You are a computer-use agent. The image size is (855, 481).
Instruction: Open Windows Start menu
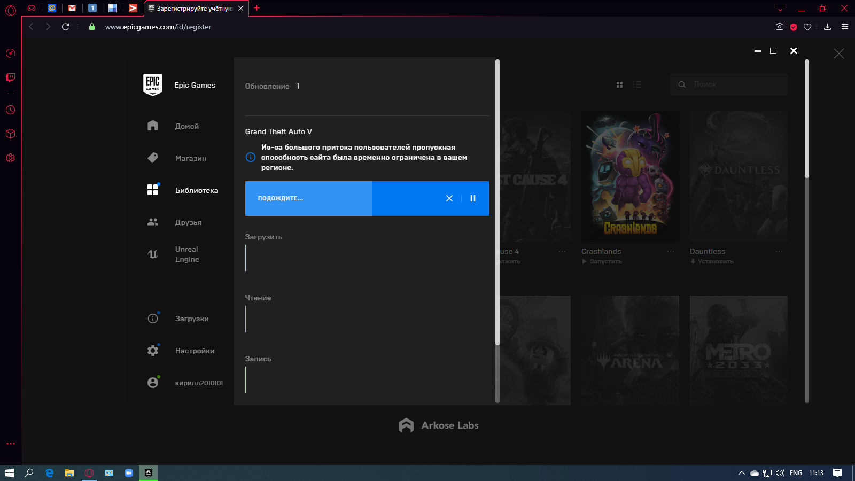click(x=10, y=473)
